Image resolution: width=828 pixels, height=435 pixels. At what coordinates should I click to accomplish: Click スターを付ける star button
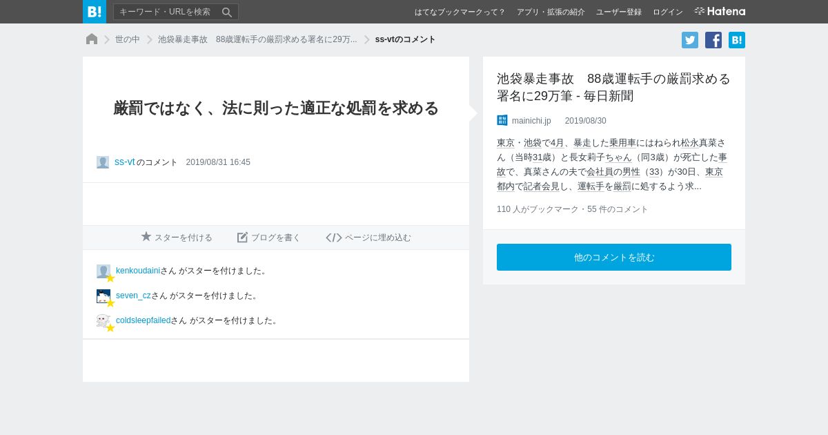coord(177,237)
